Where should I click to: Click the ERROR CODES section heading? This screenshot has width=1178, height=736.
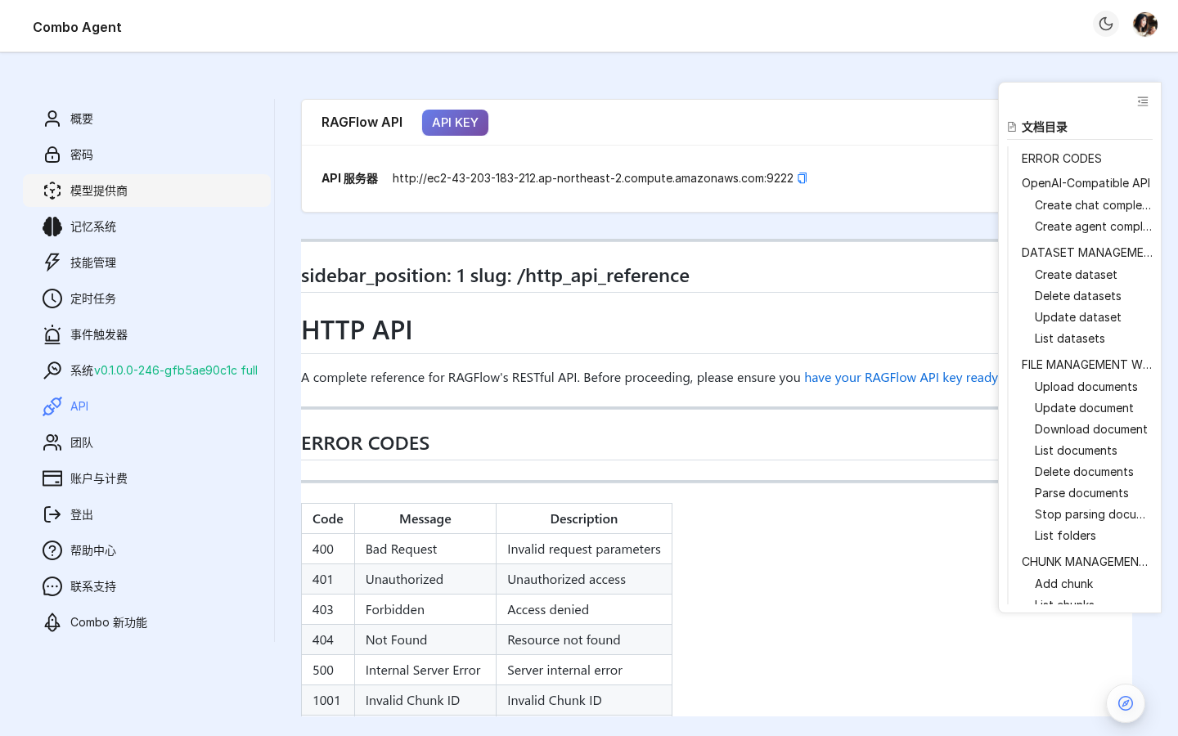(365, 443)
